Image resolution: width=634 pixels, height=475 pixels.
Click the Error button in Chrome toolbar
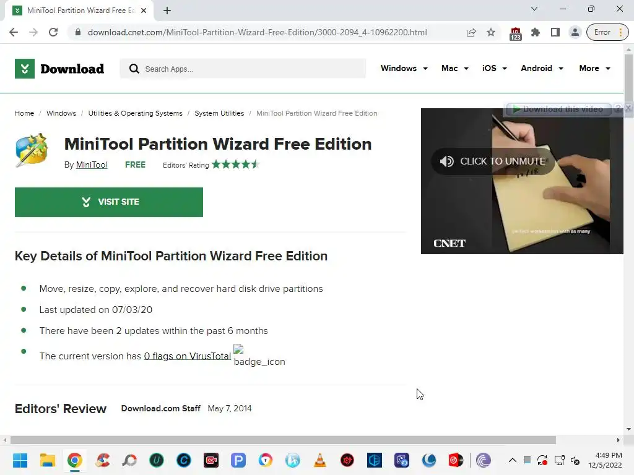(607, 32)
